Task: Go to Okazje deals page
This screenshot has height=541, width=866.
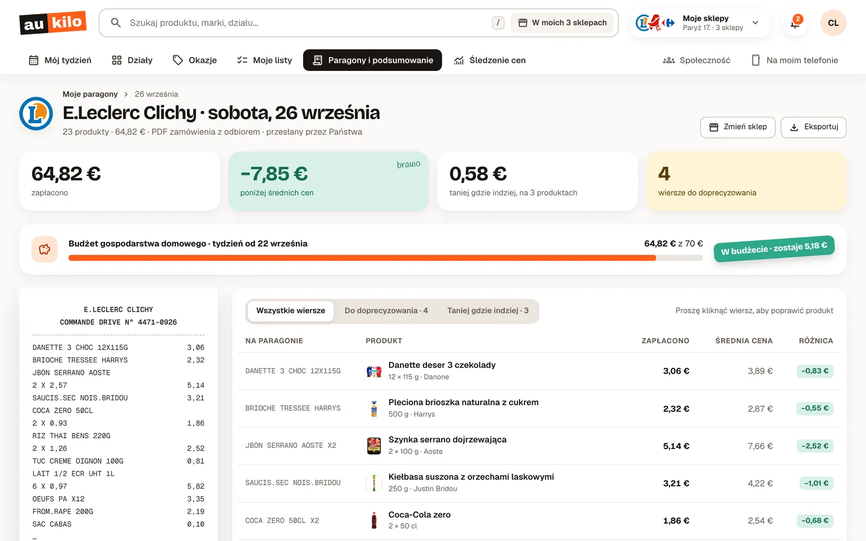Action: pos(195,60)
